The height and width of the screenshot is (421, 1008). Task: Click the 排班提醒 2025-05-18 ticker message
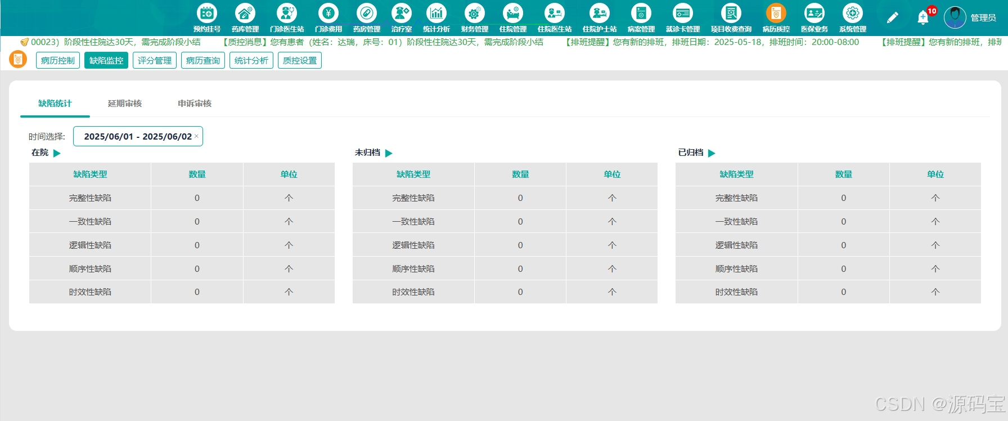pos(712,42)
